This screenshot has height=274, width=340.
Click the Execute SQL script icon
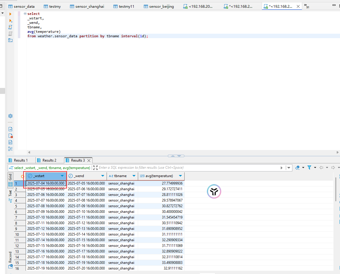(x=10, y=27)
